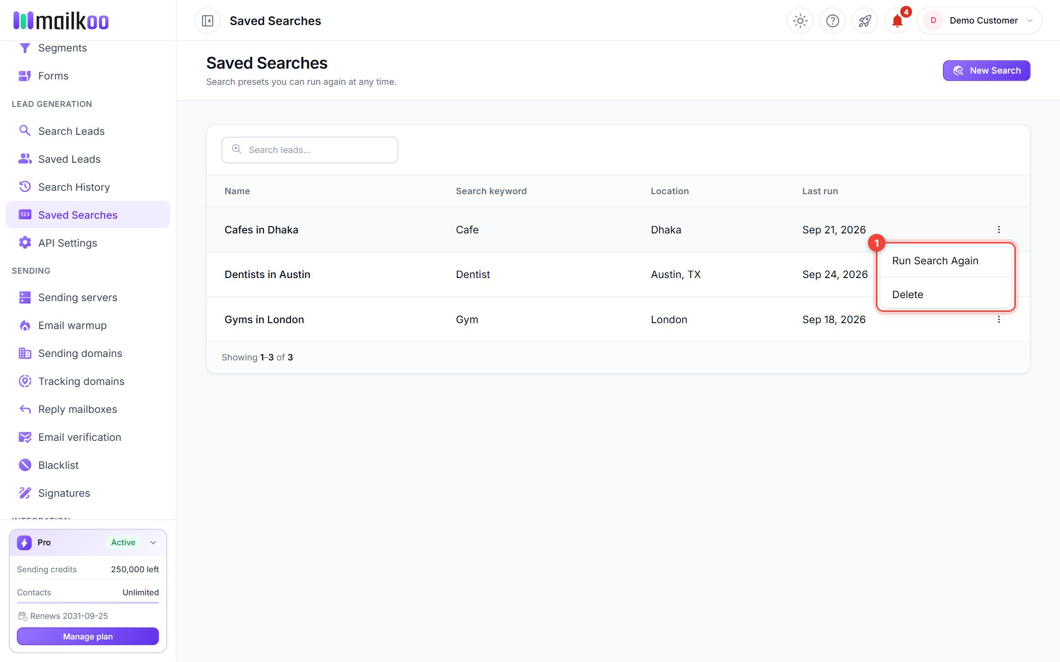Select the Gyms in London row name

click(x=264, y=320)
